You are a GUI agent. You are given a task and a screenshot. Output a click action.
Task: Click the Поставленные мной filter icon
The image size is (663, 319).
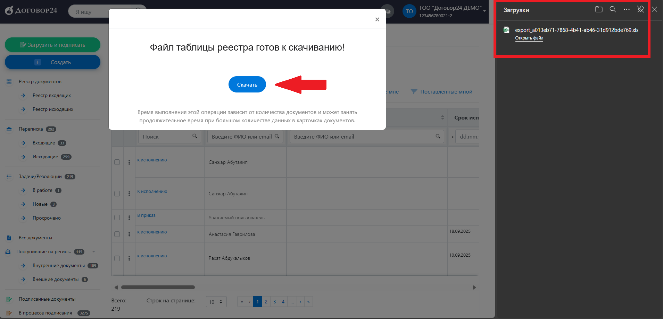[414, 91]
